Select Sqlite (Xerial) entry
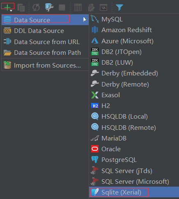The width and height of the screenshot is (179, 199). pos(134,192)
